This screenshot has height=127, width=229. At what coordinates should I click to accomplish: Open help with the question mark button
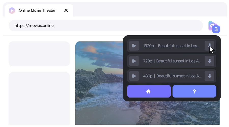coord(194,91)
